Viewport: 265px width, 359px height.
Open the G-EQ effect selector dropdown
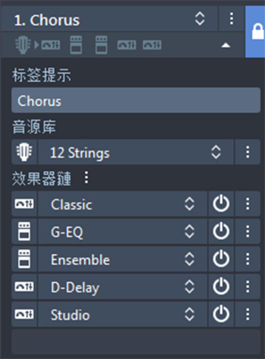pos(190,232)
